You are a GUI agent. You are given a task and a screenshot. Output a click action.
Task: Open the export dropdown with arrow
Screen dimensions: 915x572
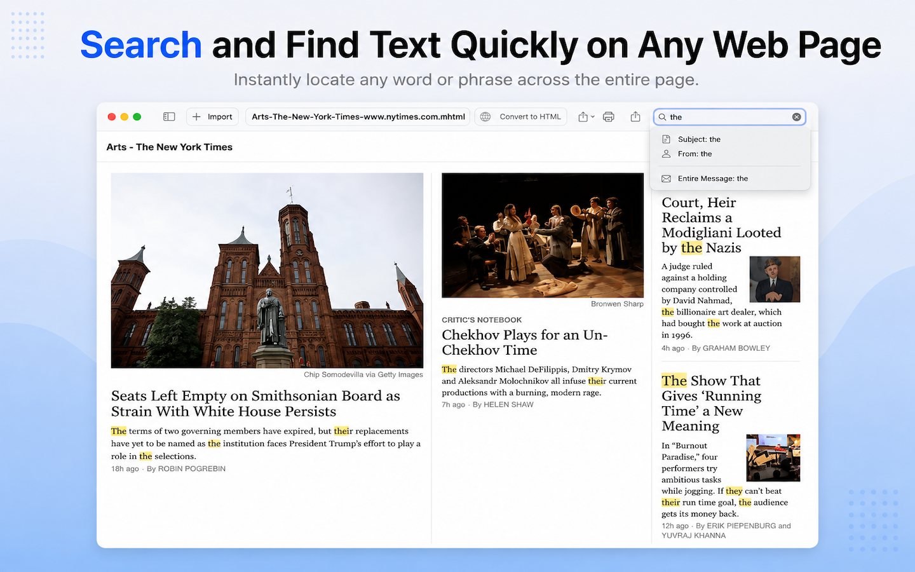586,117
